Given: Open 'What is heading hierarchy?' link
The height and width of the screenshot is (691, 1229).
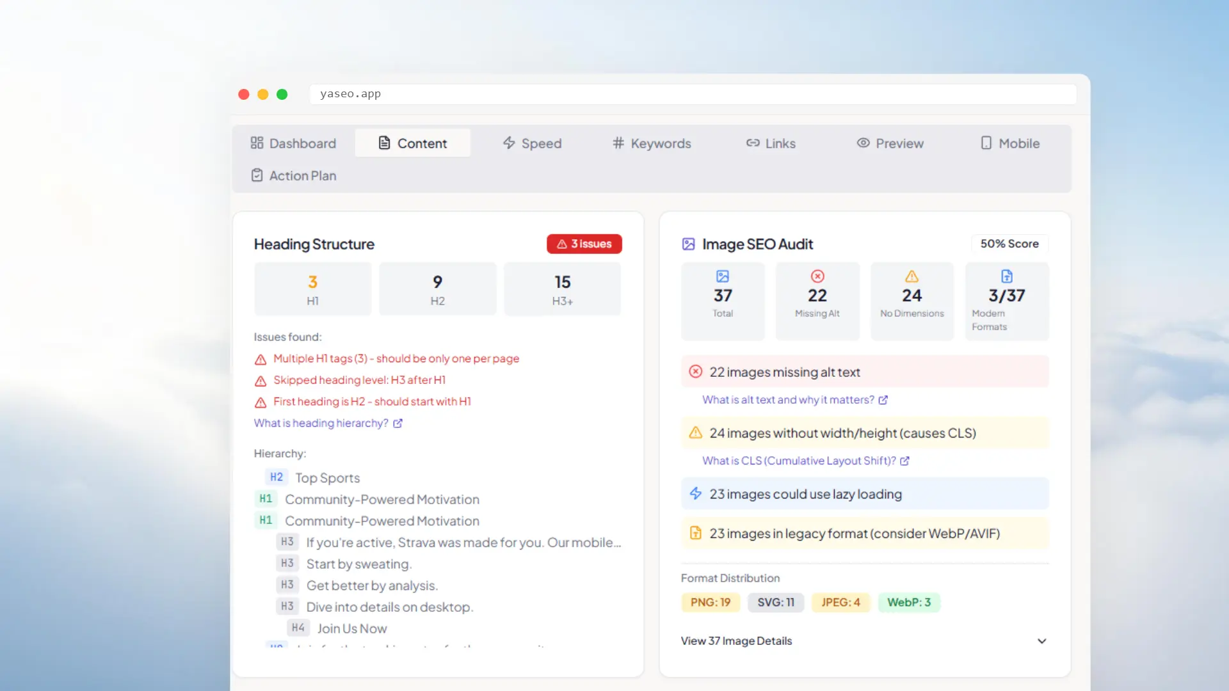Looking at the screenshot, I should coord(321,423).
